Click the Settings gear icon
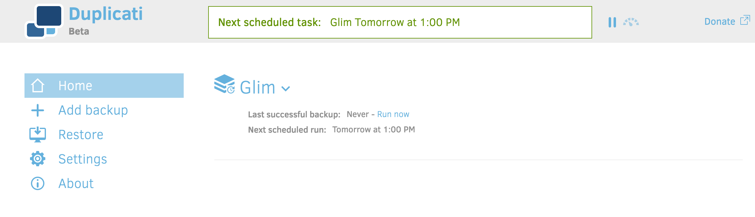Screen dimensions: 755x217 click(38, 159)
